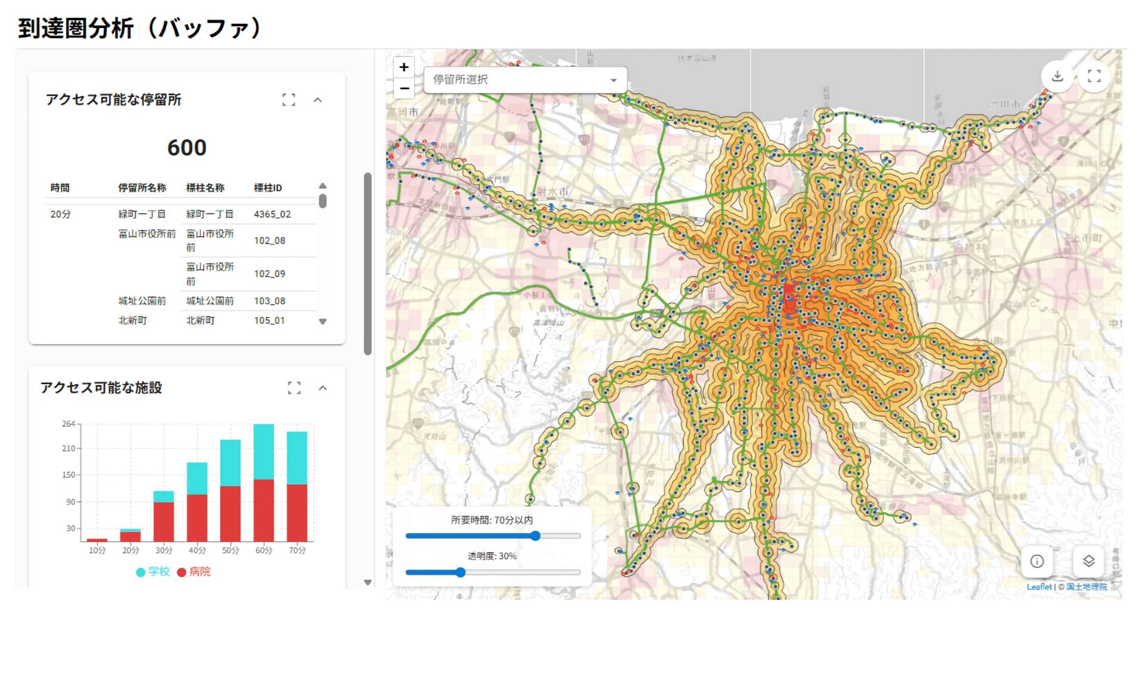Screen dimensions: 1143x685
Task: Click the map zoom in button
Action: [404, 67]
